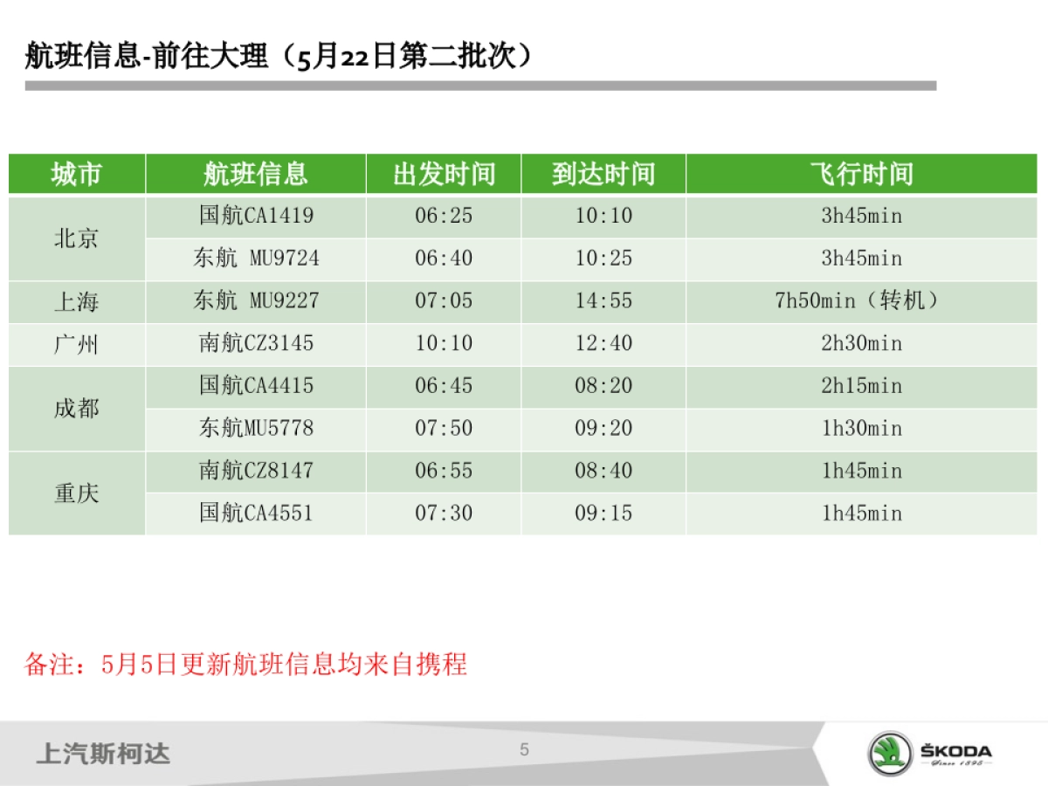This screenshot has height=786, width=1048.
Task: Click arrival time 09:15 of 国航CA4551
Action: point(603,514)
